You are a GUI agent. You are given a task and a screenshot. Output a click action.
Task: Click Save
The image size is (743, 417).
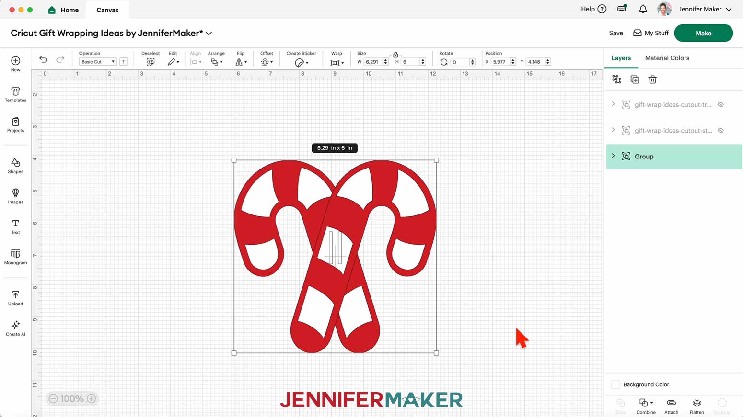pyautogui.click(x=616, y=33)
